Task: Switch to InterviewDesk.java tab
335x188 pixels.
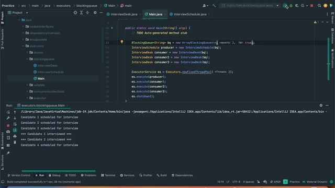Action: [x=124, y=14]
